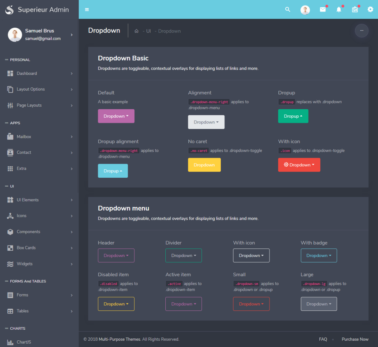Toggle the yellow no-caret Dropdown button
The width and height of the screenshot is (378, 347).
click(204, 165)
